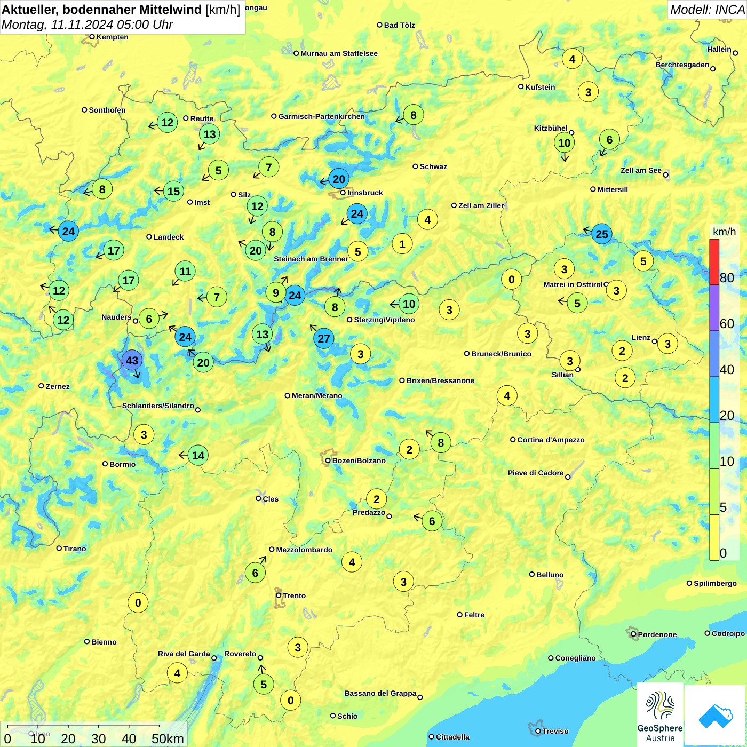Click the GeoSphere Austria logo

660,715
